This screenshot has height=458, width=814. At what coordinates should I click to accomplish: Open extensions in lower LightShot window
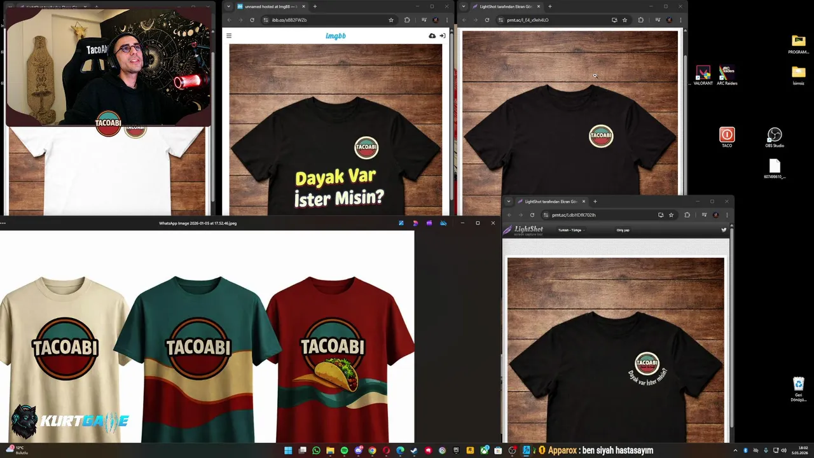click(x=687, y=215)
